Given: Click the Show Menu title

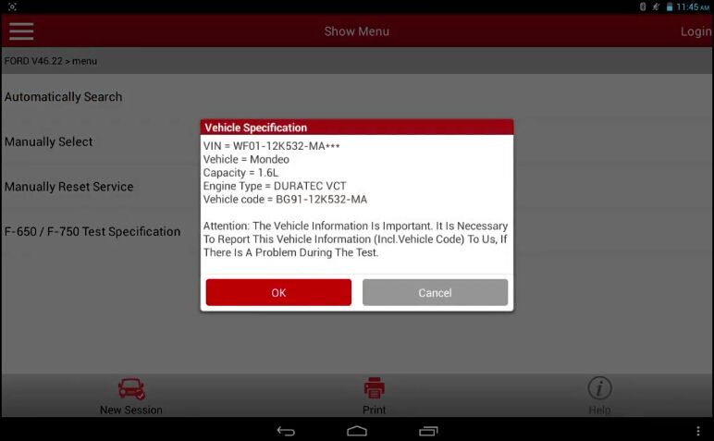Looking at the screenshot, I should [357, 31].
